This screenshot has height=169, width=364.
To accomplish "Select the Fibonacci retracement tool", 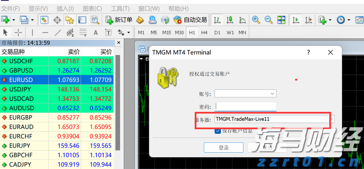I will pyautogui.click(x=83, y=33).
